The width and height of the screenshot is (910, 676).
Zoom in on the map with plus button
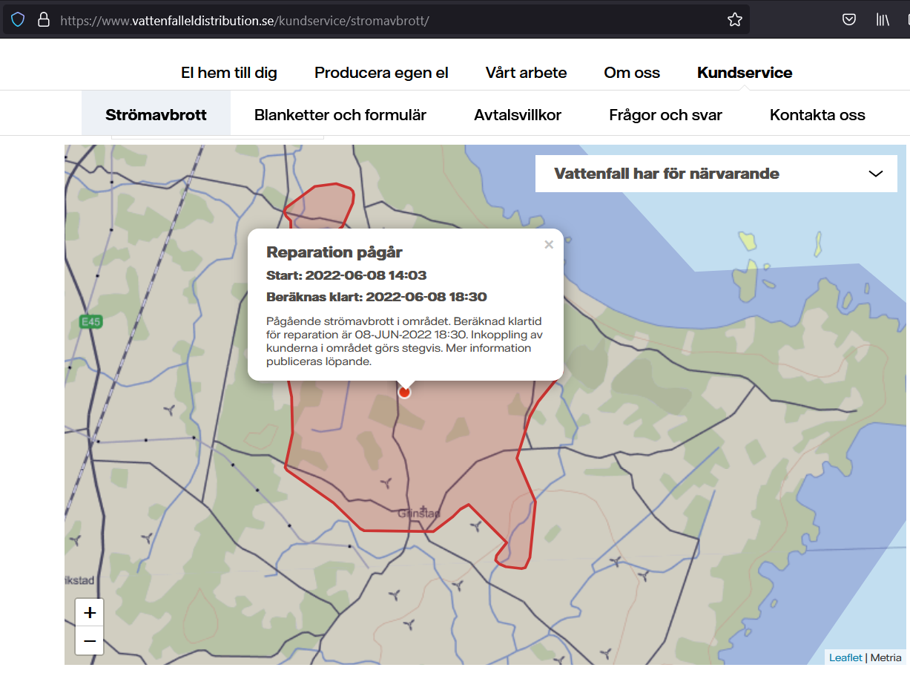(x=90, y=613)
